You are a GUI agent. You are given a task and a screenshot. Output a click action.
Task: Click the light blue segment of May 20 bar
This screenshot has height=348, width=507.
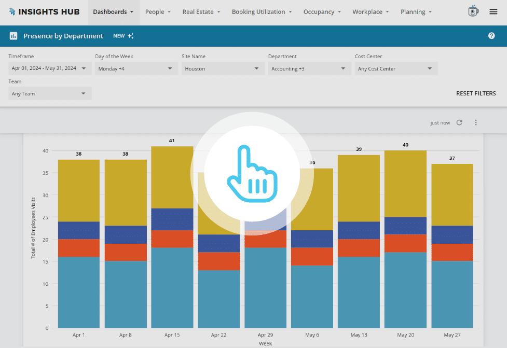tap(405, 289)
